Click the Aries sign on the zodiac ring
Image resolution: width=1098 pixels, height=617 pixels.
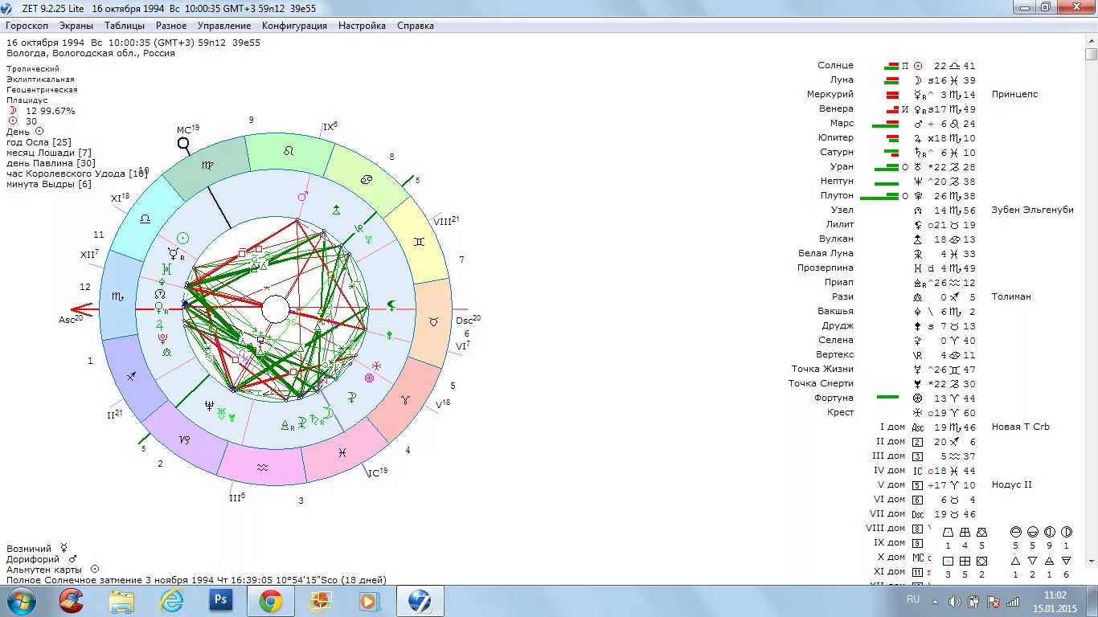407,399
